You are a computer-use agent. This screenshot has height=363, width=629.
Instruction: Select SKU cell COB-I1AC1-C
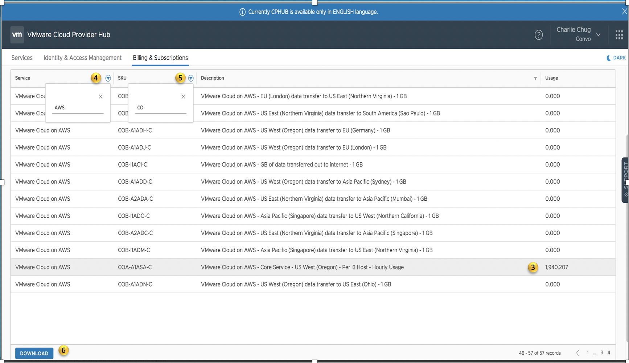(132, 164)
